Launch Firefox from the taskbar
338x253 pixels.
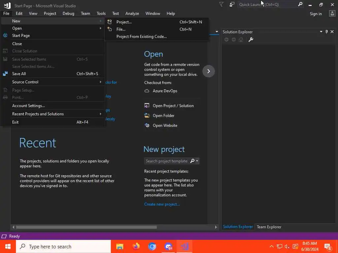(x=136, y=246)
